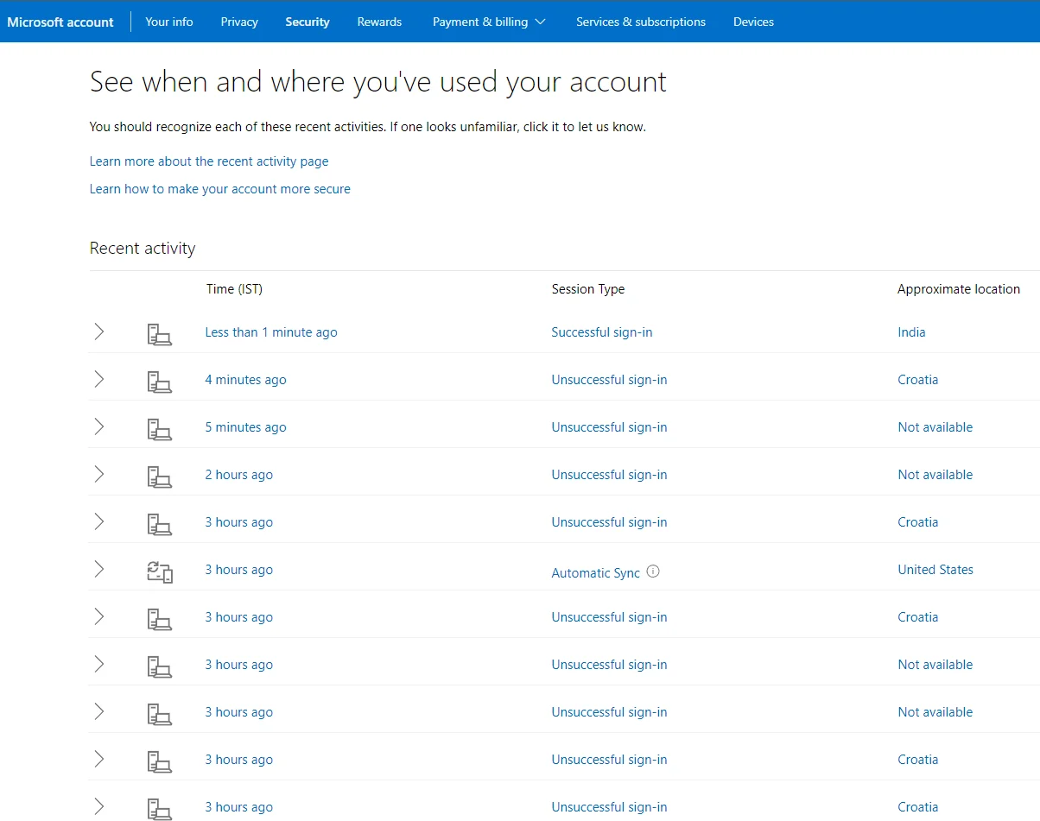Click the sync icon in Automatic Sync row
The width and height of the screenshot is (1040, 821).
click(160, 572)
